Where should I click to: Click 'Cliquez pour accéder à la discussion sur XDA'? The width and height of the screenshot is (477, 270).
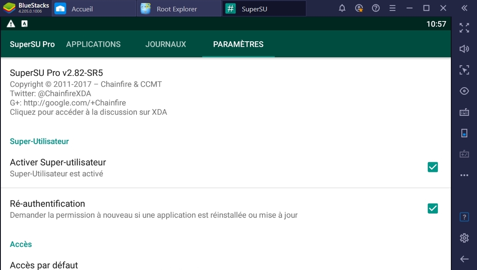click(x=88, y=112)
